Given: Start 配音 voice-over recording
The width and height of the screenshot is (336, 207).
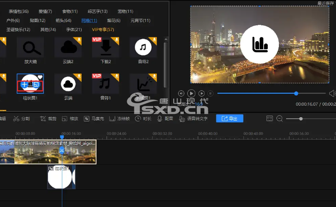Looking at the screenshot, I should [x=165, y=119].
